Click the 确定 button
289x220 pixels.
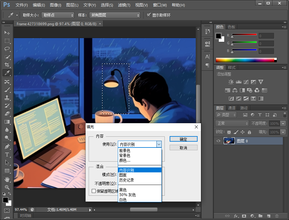(x=183, y=139)
